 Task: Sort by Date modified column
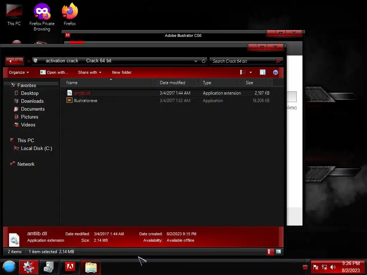point(177,83)
